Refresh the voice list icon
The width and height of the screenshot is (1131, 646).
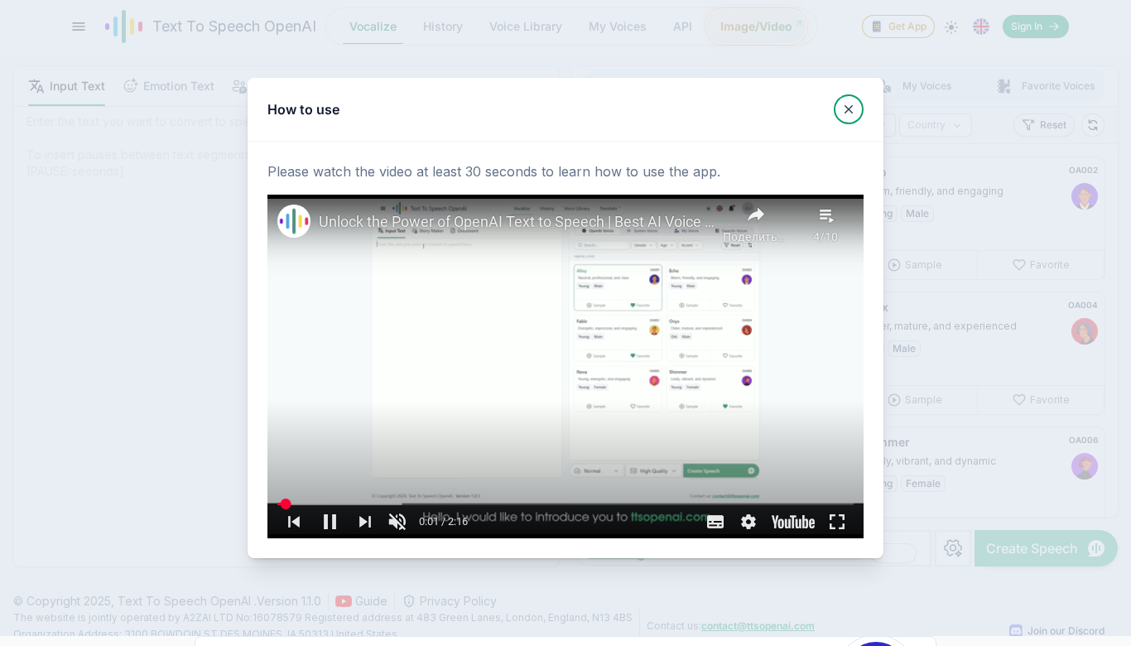1093,125
